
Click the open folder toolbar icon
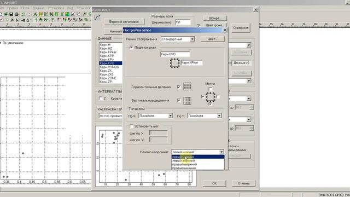(5, 14)
